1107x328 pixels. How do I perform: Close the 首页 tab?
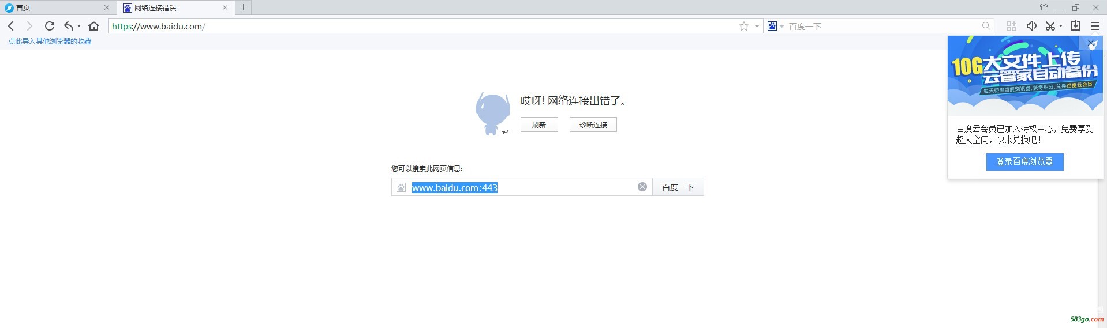click(x=107, y=7)
